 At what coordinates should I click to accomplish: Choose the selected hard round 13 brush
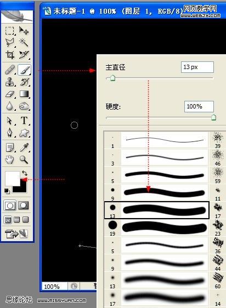[x=156, y=210]
